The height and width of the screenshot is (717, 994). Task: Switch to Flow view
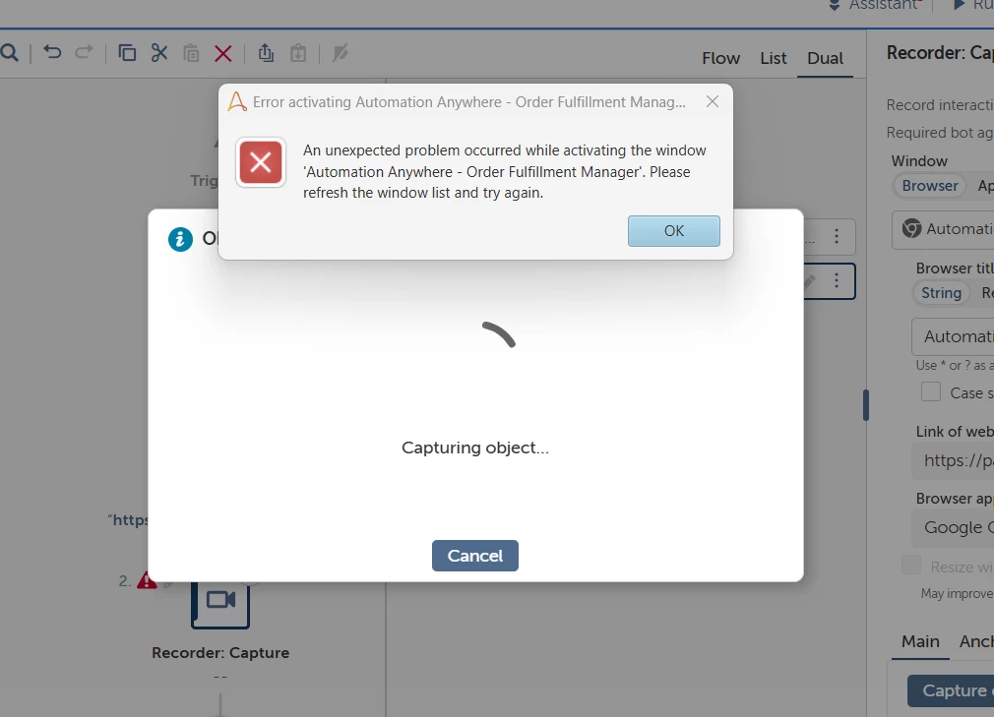tap(720, 58)
